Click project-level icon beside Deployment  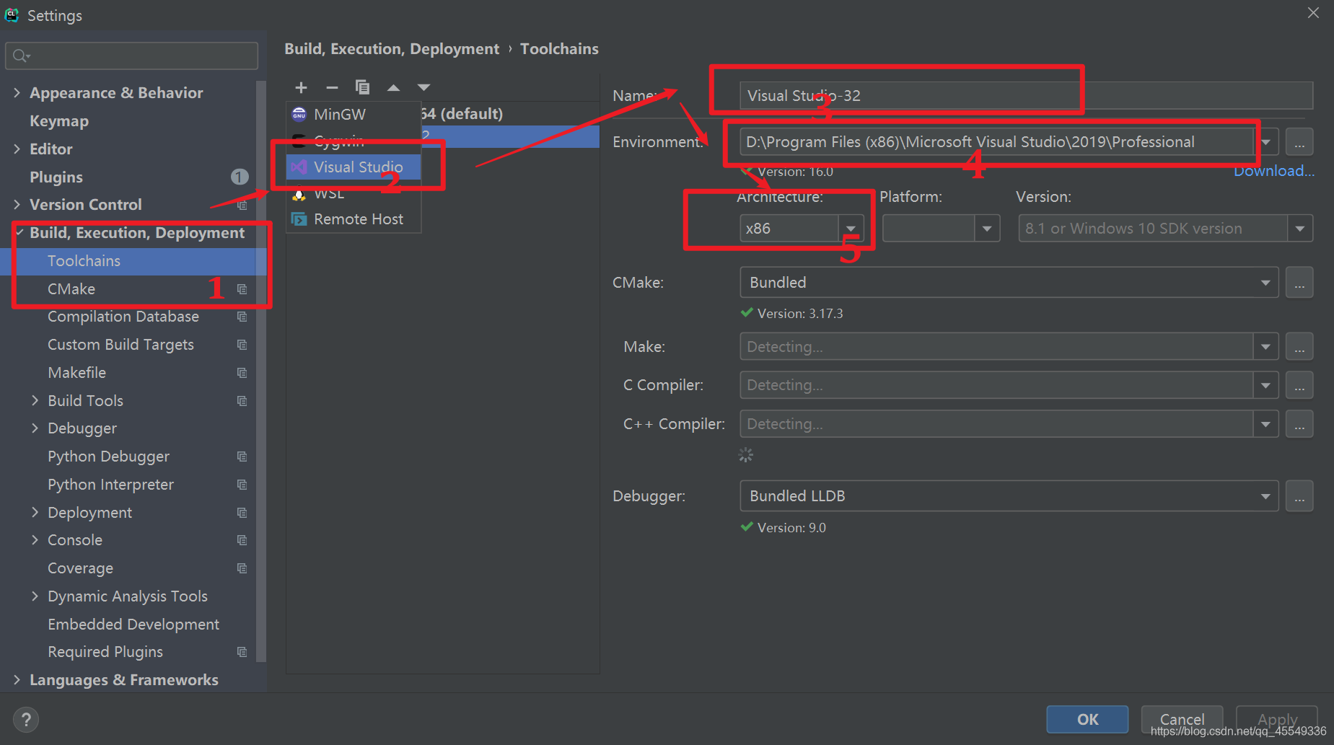[242, 513]
